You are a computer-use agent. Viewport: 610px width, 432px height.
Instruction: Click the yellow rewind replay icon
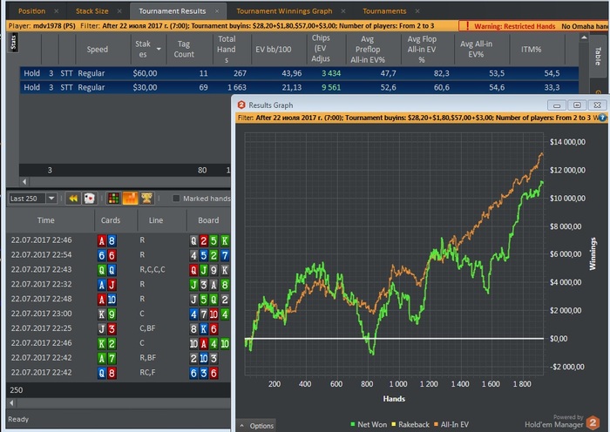[x=73, y=199]
